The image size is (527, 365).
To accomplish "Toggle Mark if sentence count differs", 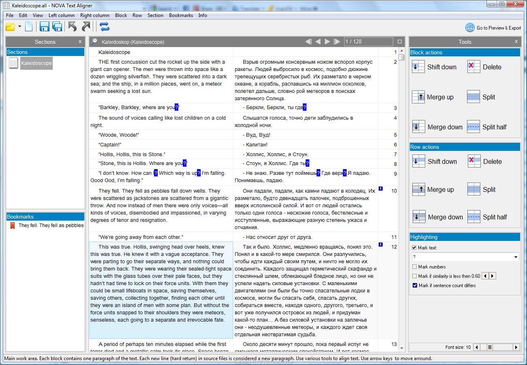I will click(x=414, y=286).
